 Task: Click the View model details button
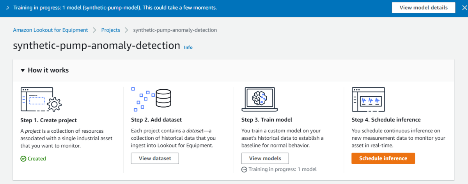(423, 8)
